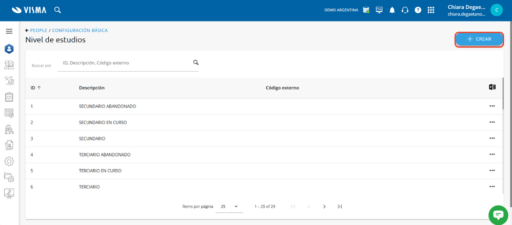
Task: Click the Código externo column header
Action: (x=283, y=88)
